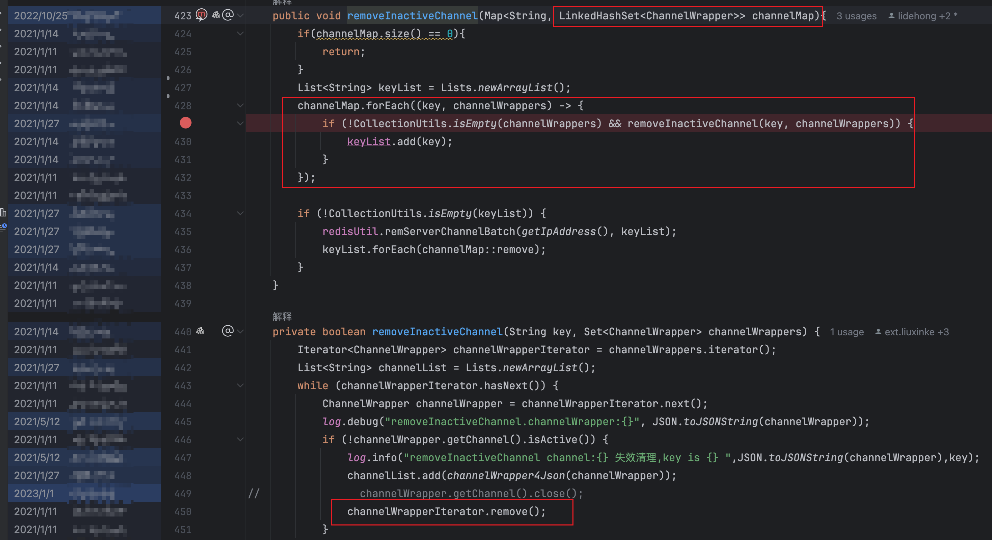Collapse the method fold arrow at line 423
Screen dimensions: 992x540
coord(241,16)
